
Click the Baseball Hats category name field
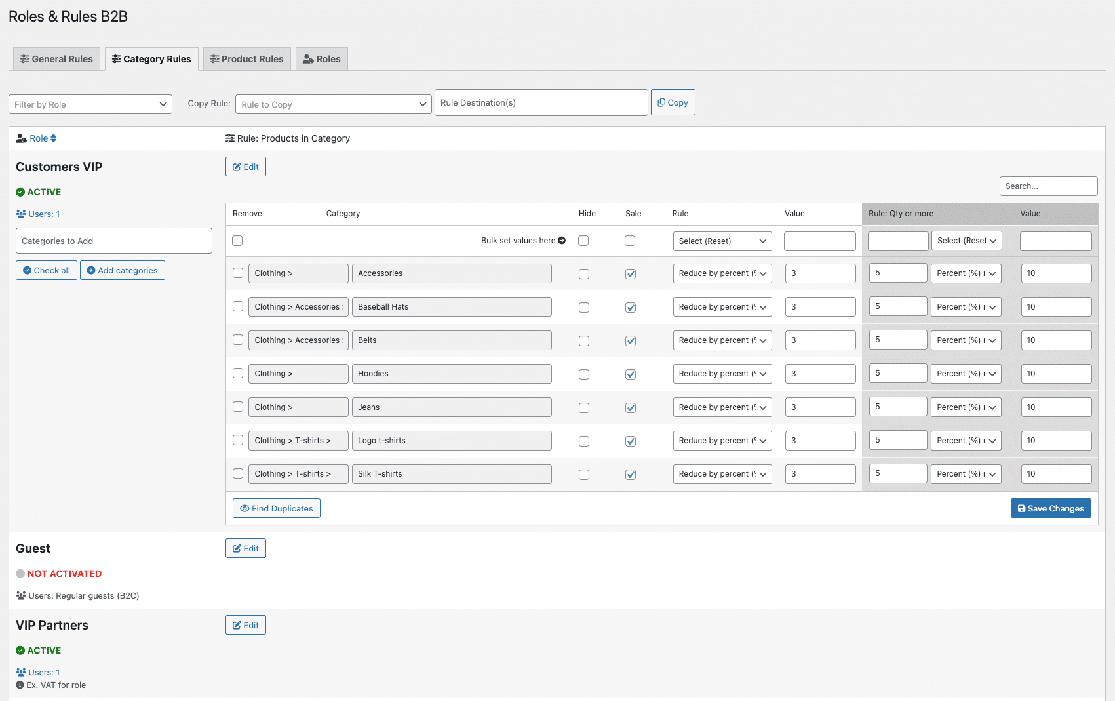click(452, 307)
